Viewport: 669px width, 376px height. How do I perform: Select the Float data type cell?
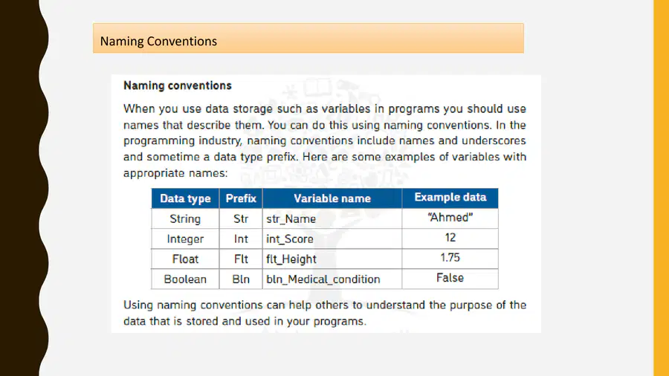[185, 259]
